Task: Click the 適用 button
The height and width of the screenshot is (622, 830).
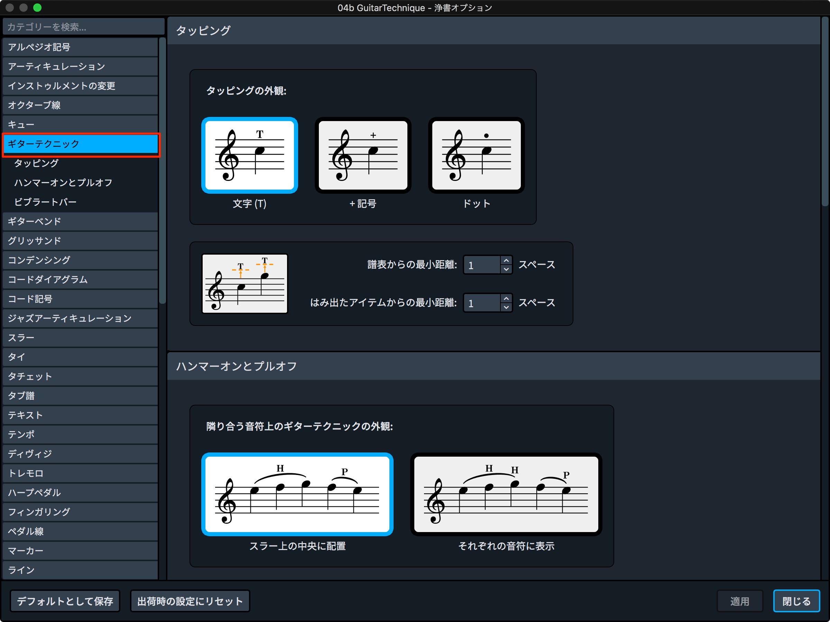Action: tap(740, 601)
